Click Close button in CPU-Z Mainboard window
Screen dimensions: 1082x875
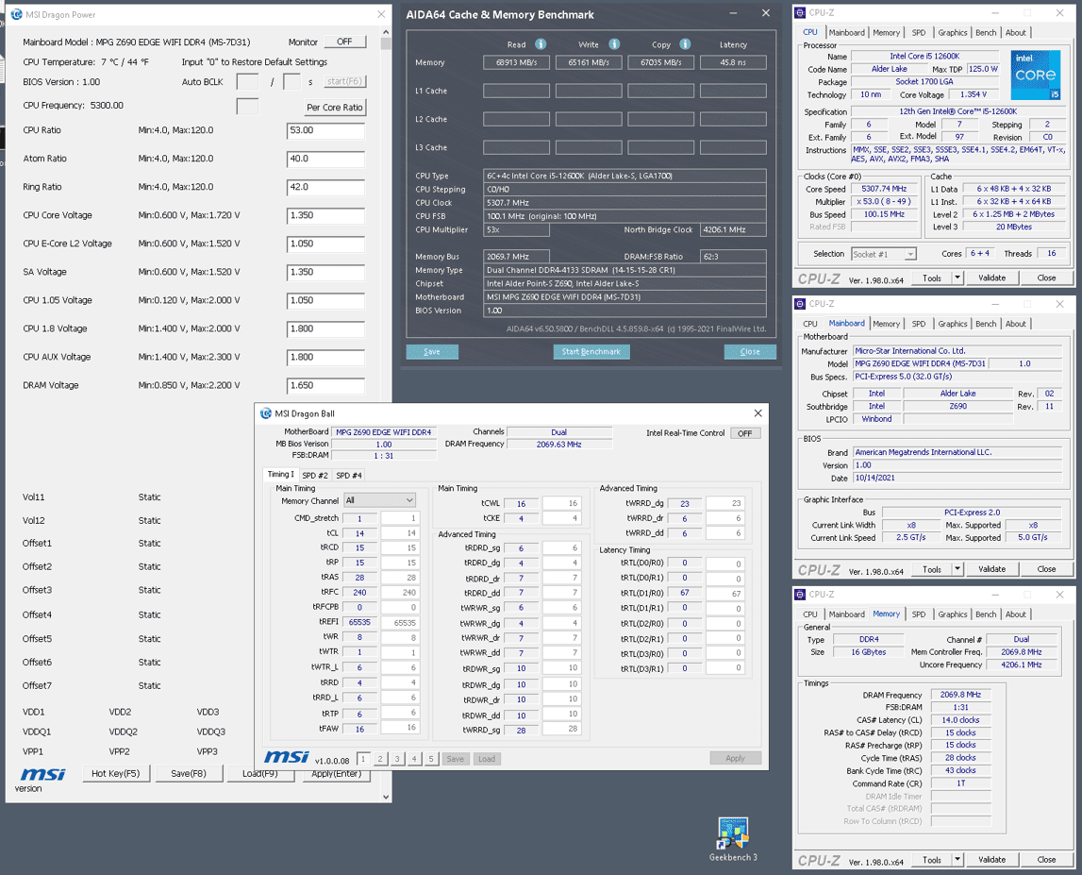coord(1046,570)
